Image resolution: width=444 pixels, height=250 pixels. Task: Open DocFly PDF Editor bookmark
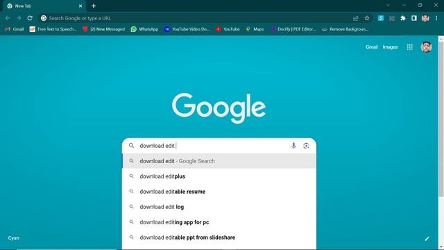[293, 29]
